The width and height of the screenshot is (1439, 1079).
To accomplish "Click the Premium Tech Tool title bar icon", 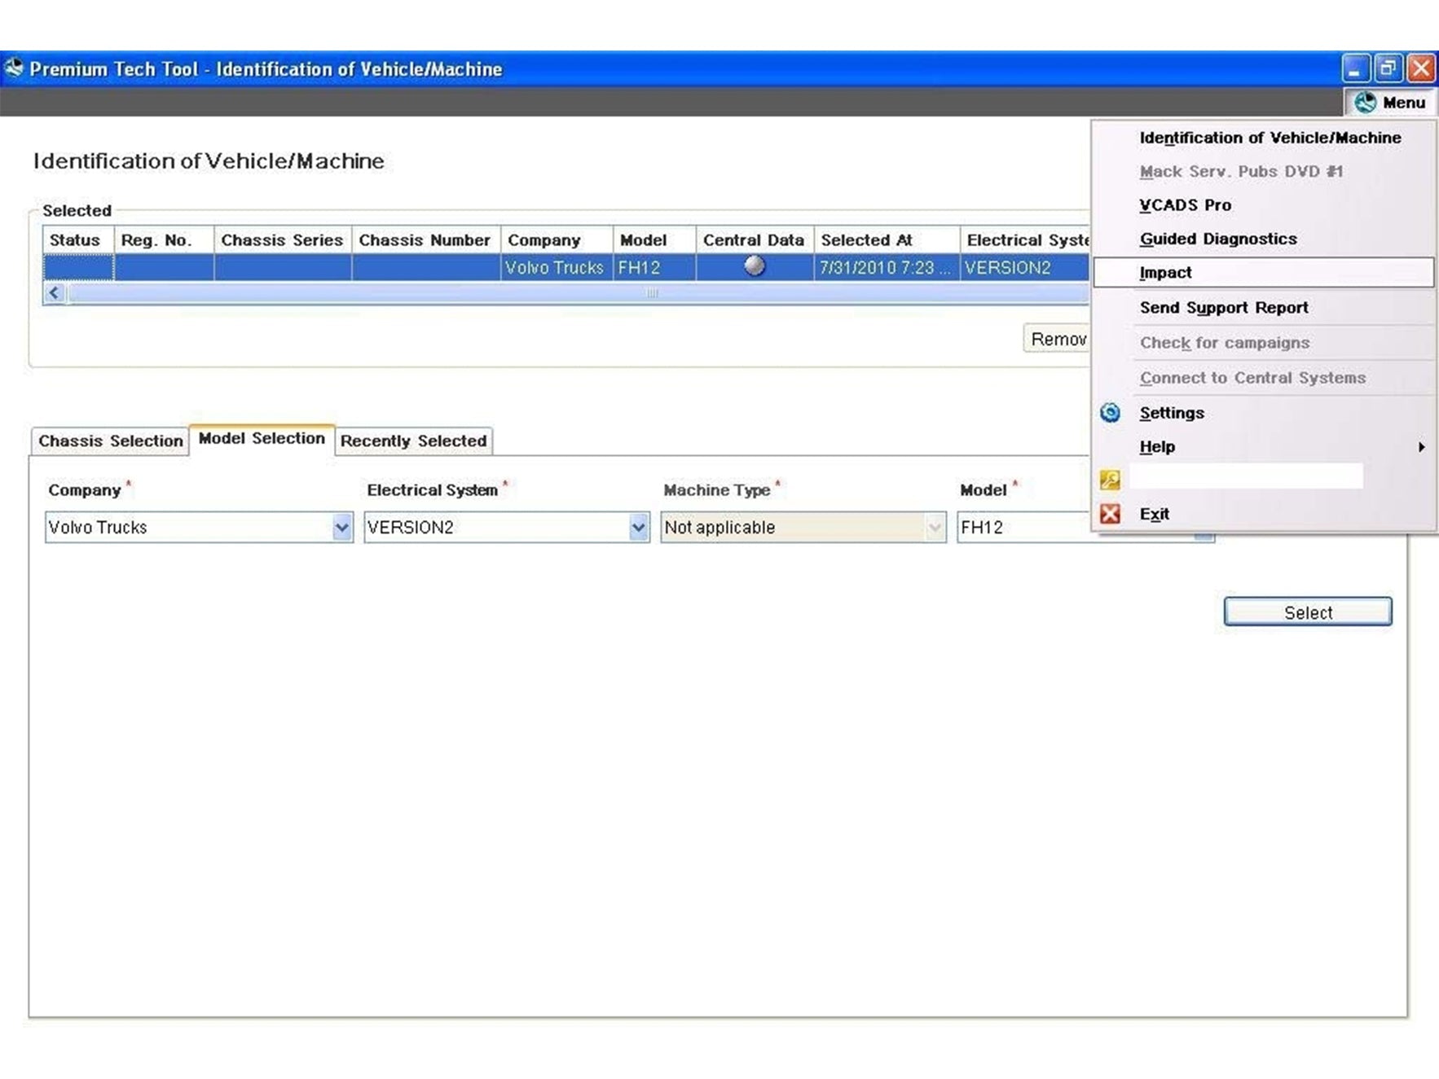I will point(14,68).
